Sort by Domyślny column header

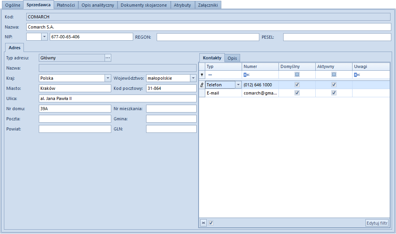(x=297, y=66)
